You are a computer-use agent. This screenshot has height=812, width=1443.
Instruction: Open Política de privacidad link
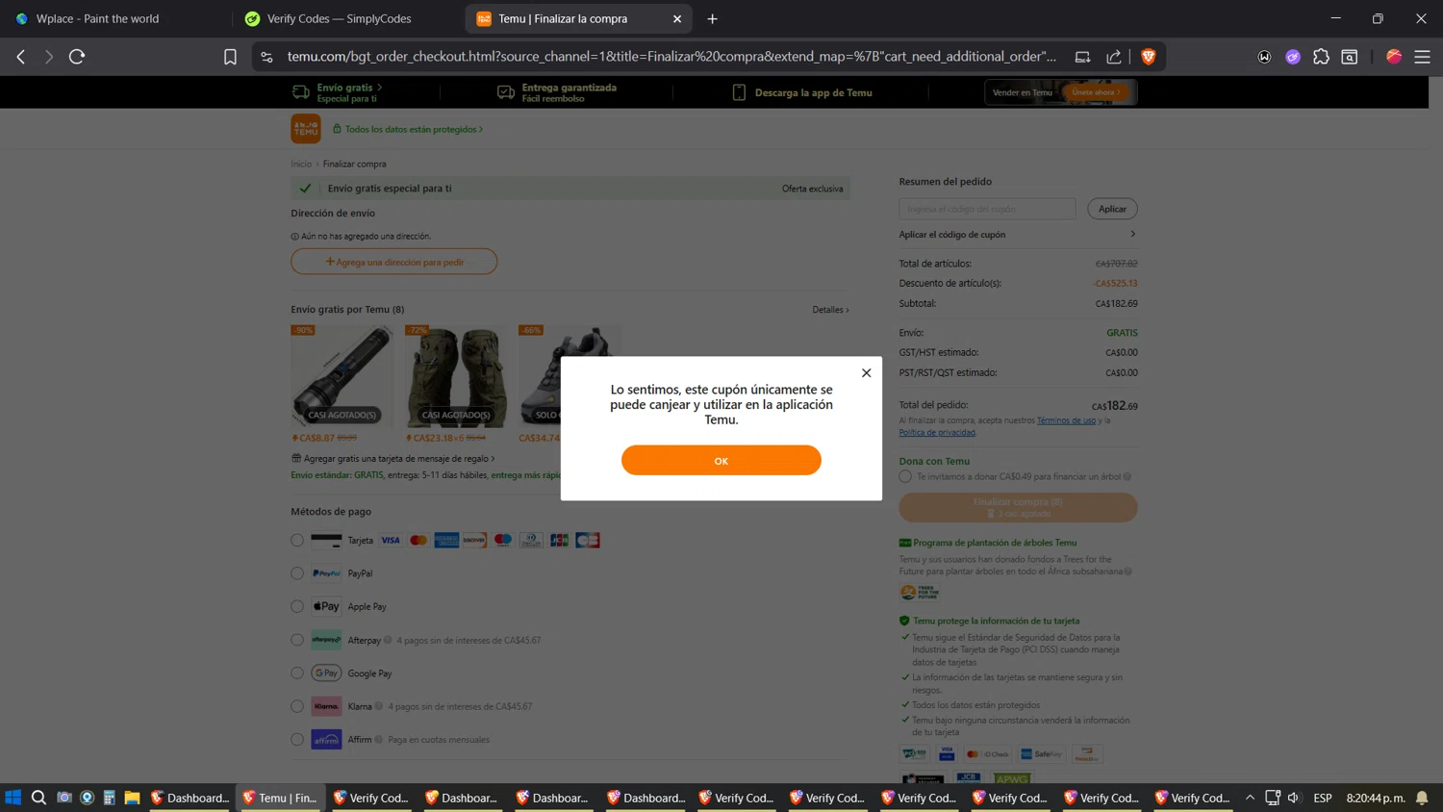(x=937, y=433)
